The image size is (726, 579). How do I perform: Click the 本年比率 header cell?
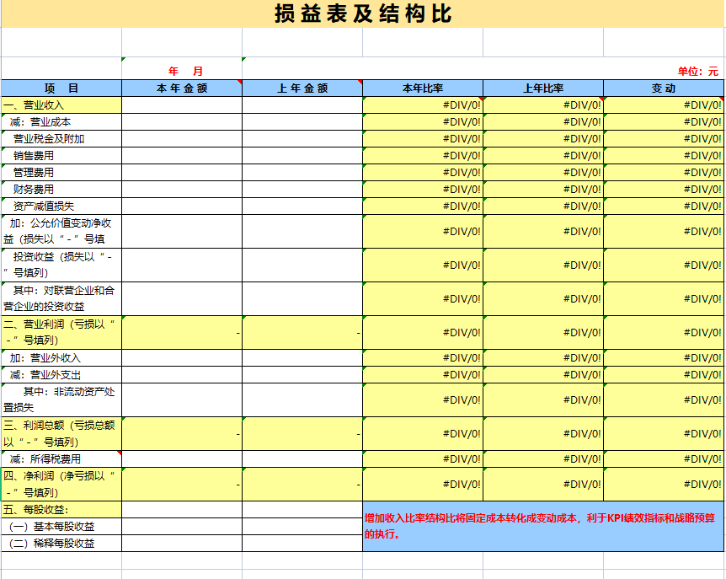(x=422, y=85)
